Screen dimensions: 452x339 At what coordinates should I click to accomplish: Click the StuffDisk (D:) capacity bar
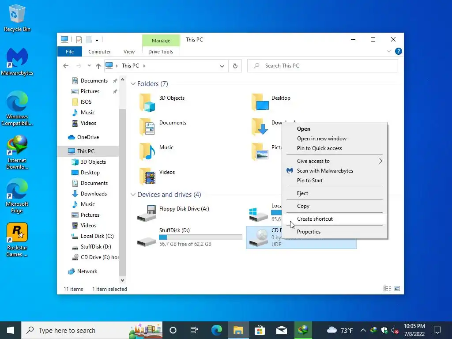[x=200, y=237]
